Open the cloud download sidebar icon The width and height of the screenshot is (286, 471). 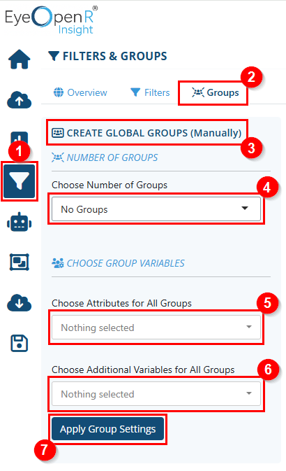point(19,303)
